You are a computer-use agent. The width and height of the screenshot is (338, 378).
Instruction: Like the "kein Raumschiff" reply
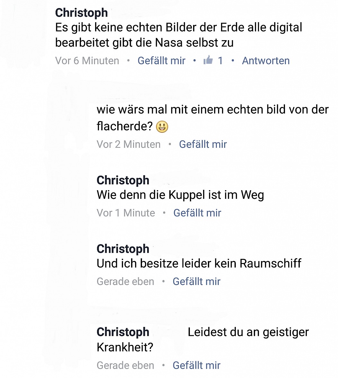coord(196,282)
